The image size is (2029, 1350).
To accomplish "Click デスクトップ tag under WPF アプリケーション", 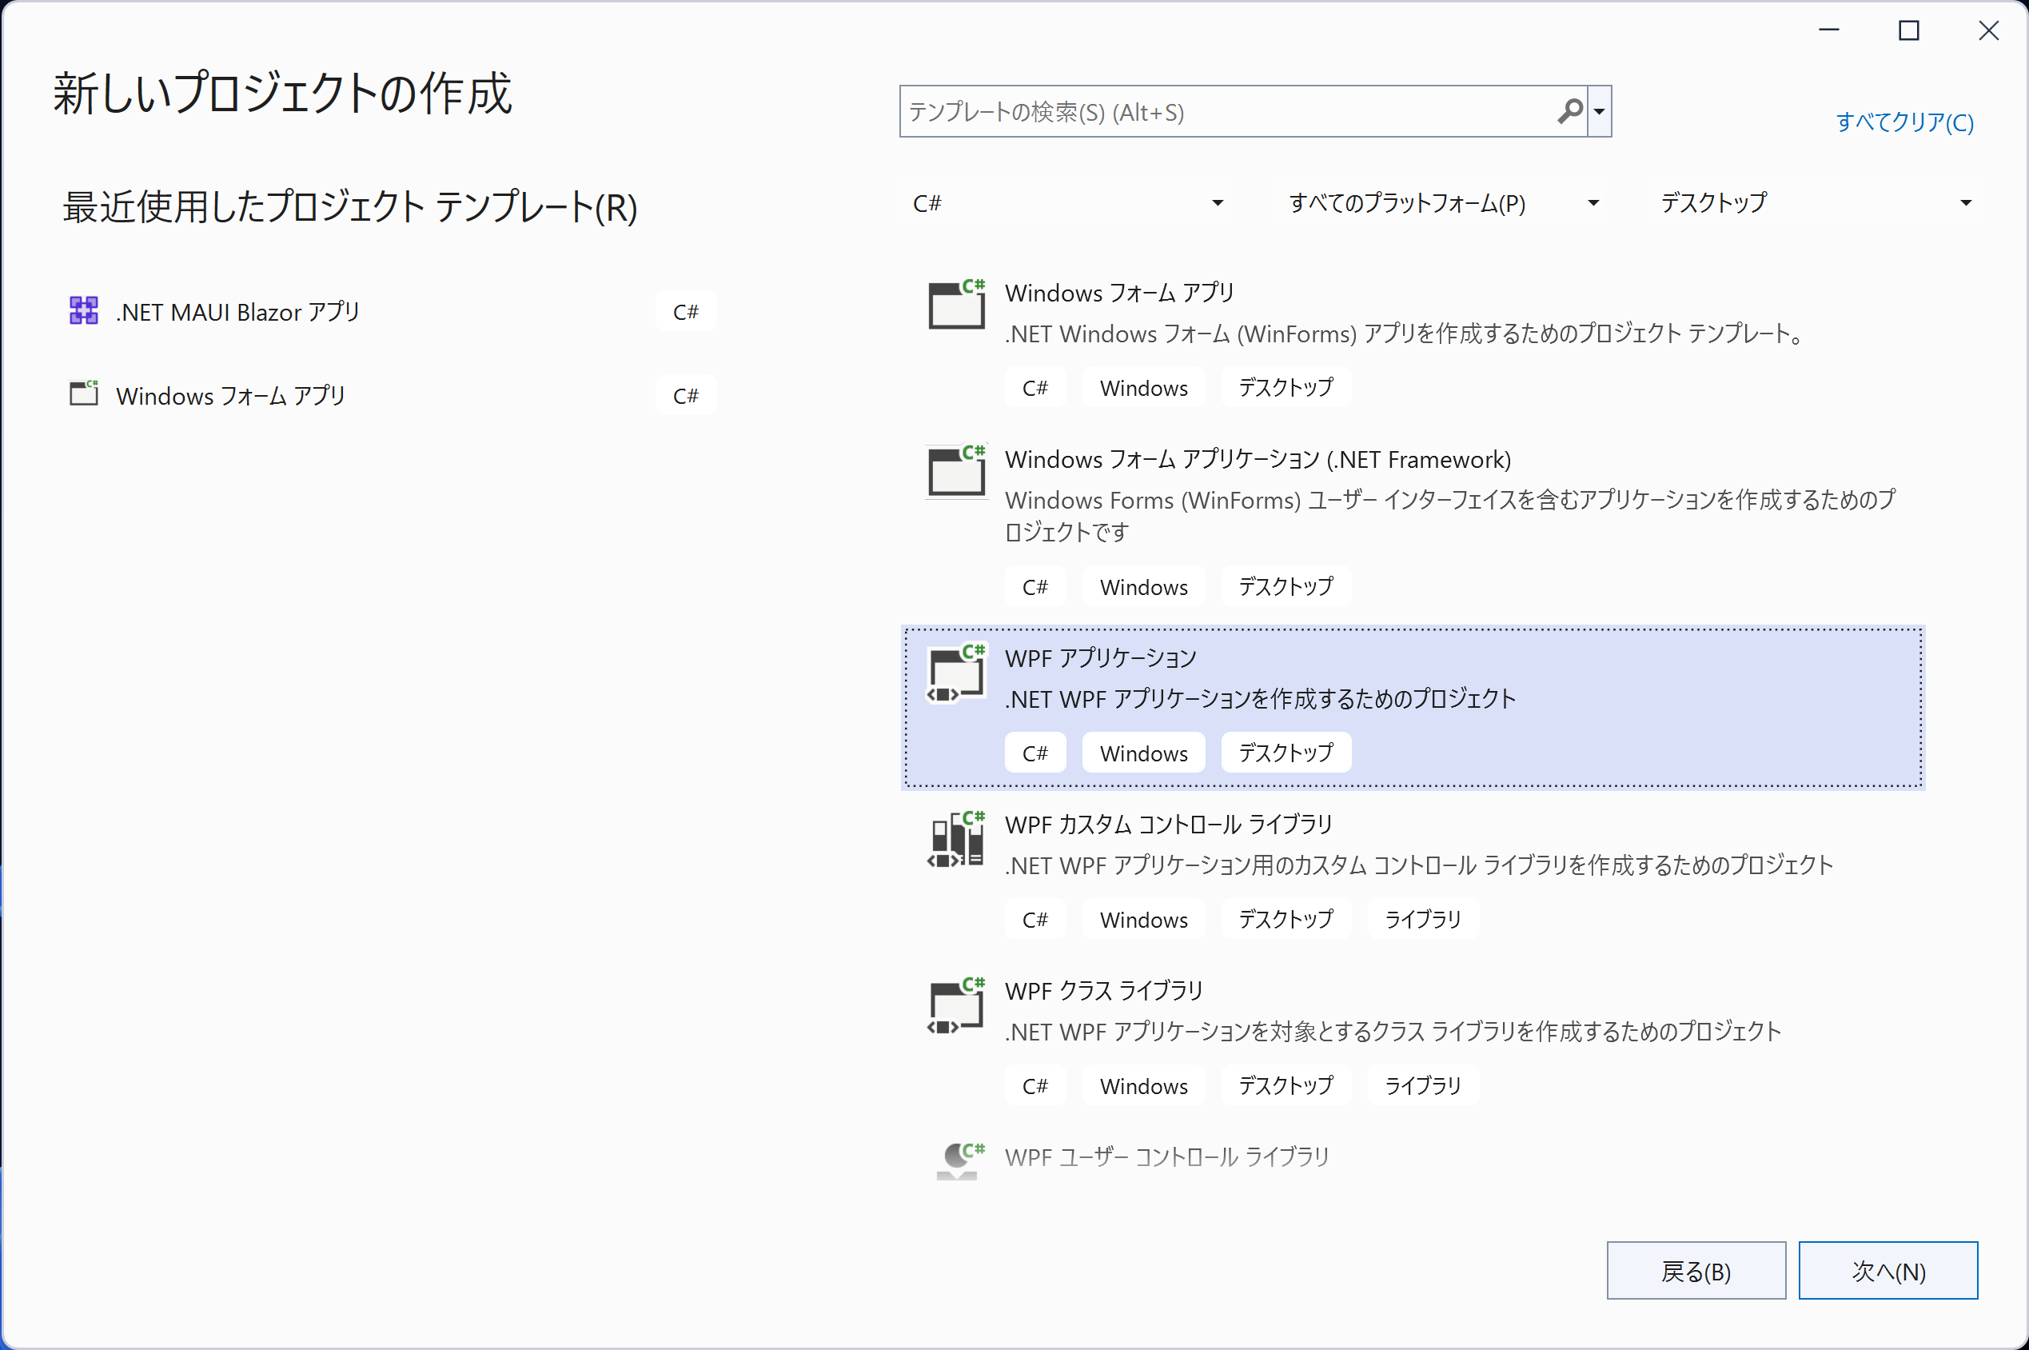I will (1286, 753).
